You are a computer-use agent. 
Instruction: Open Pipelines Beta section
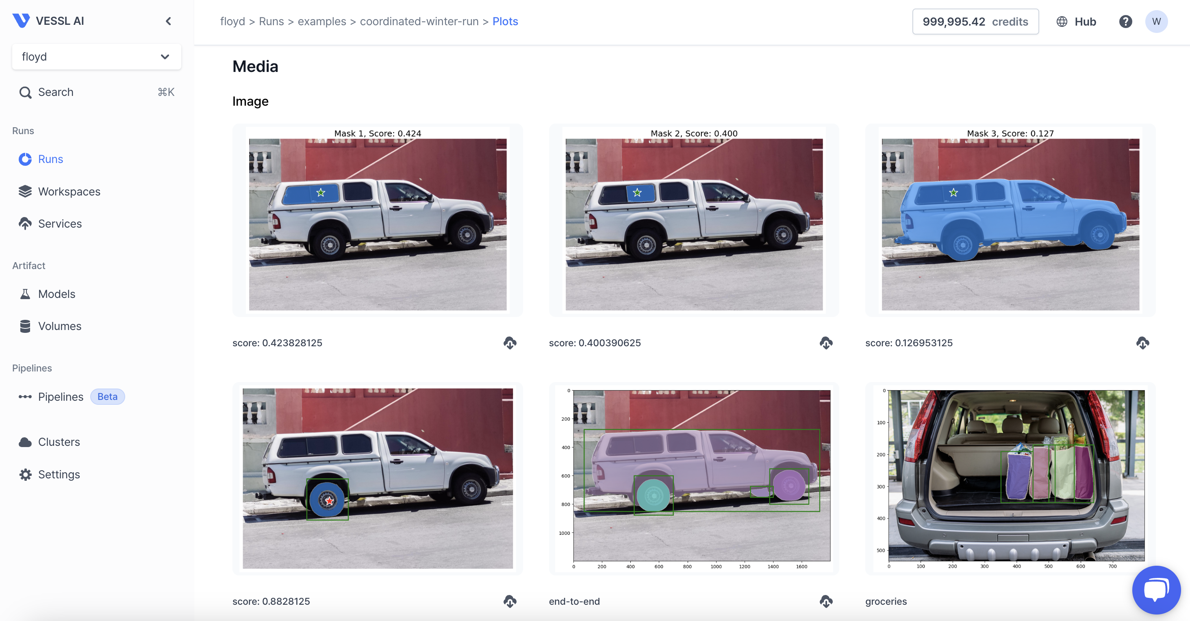tap(61, 396)
